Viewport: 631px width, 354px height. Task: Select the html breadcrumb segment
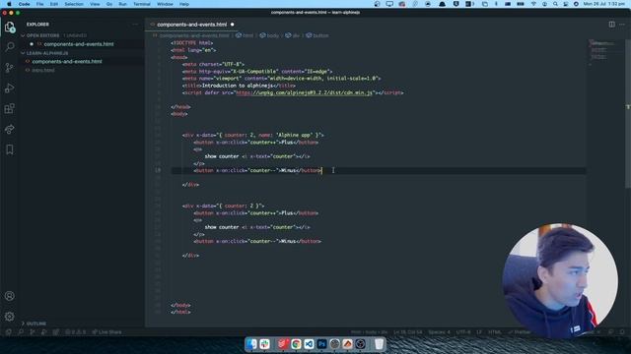click(245, 35)
